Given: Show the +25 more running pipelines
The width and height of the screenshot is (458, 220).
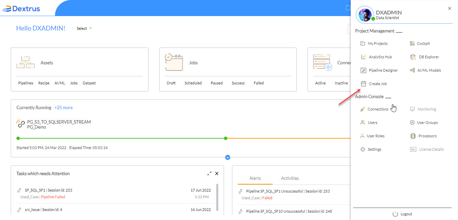Looking at the screenshot, I should pos(63,107).
